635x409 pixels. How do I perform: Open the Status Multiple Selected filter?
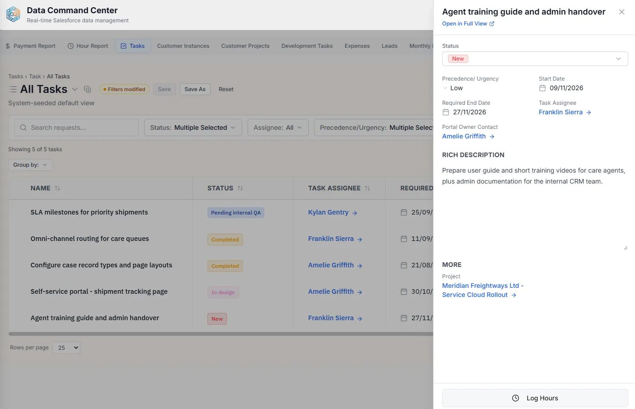[193, 128]
